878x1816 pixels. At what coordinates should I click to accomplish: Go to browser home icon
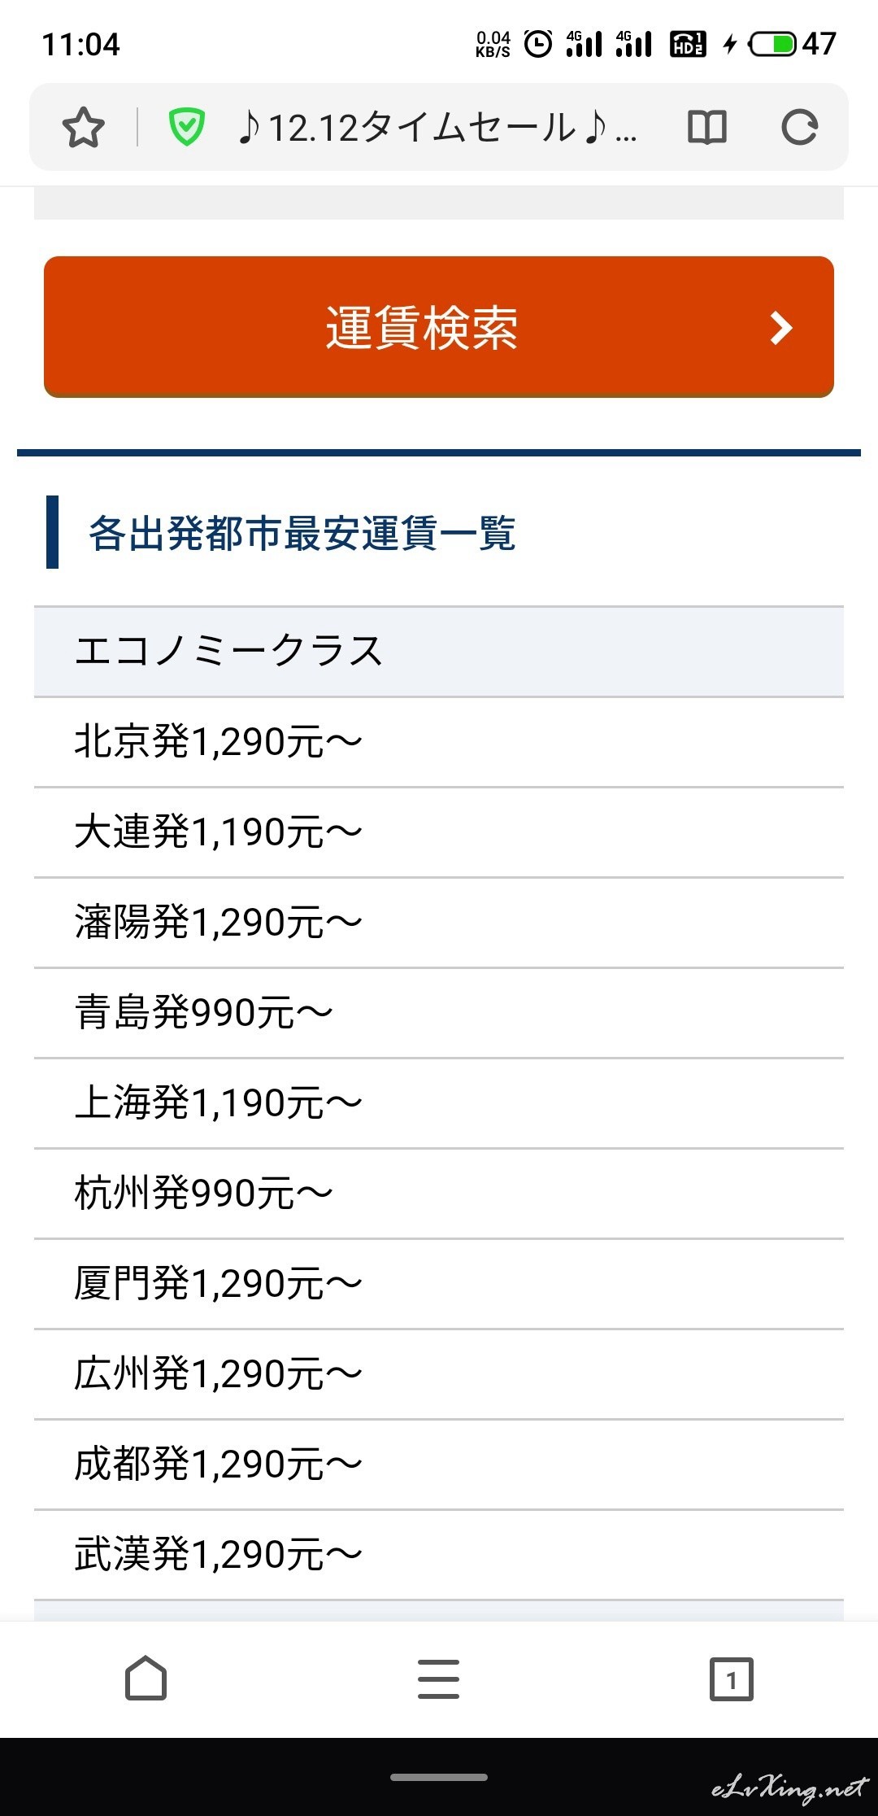pyautogui.click(x=146, y=1678)
